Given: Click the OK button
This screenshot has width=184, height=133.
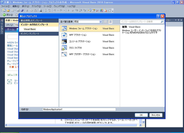Looking at the screenshot, I should [141, 115].
